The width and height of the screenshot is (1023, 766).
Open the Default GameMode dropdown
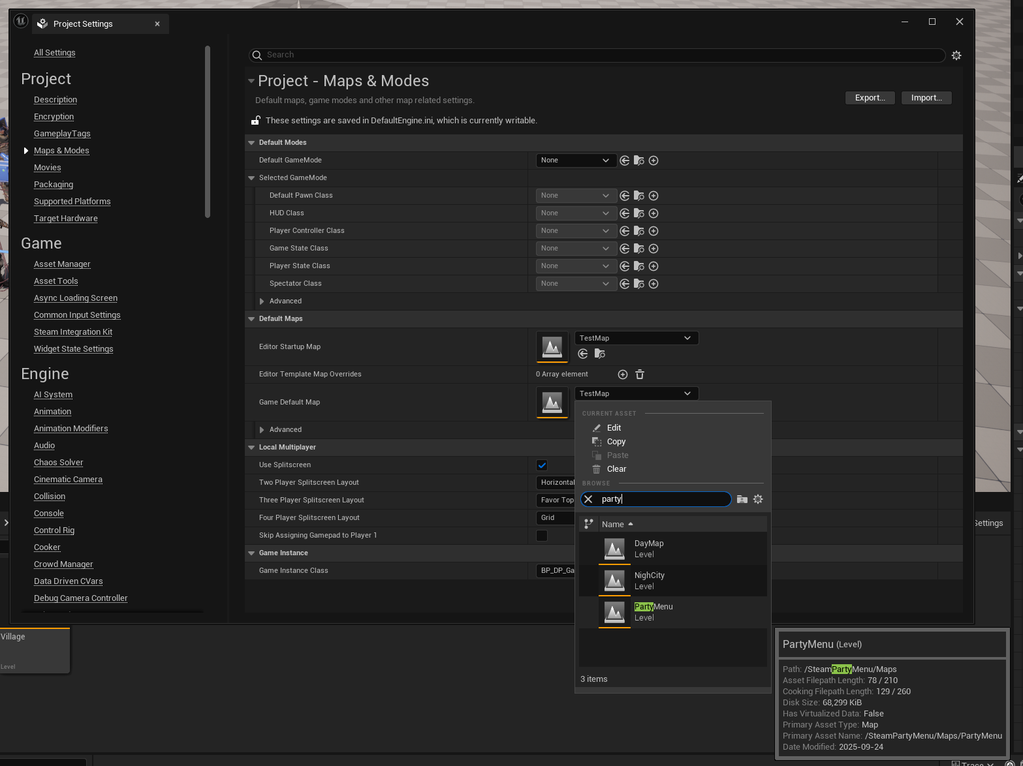pos(575,161)
